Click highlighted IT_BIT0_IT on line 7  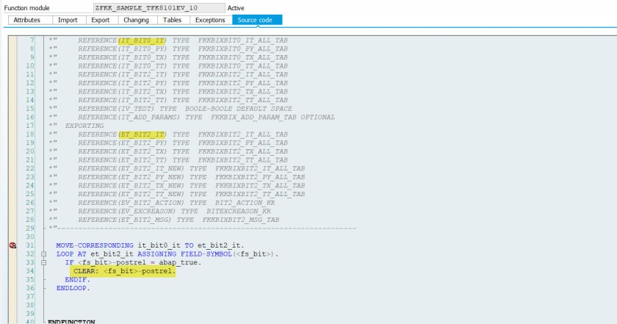click(142, 40)
